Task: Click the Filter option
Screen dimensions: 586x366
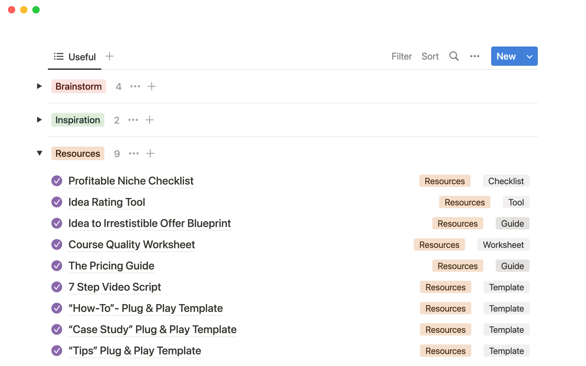Action: [x=401, y=56]
